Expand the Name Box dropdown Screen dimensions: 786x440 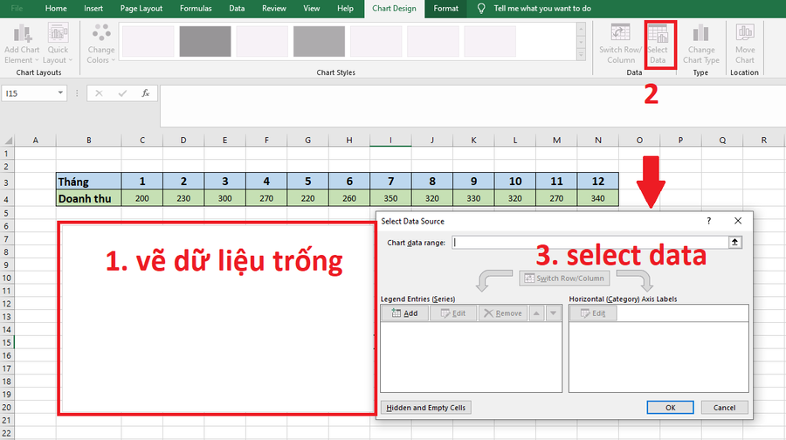tap(60, 93)
